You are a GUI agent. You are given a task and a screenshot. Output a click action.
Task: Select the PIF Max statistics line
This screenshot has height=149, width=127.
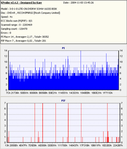pos(24,41)
